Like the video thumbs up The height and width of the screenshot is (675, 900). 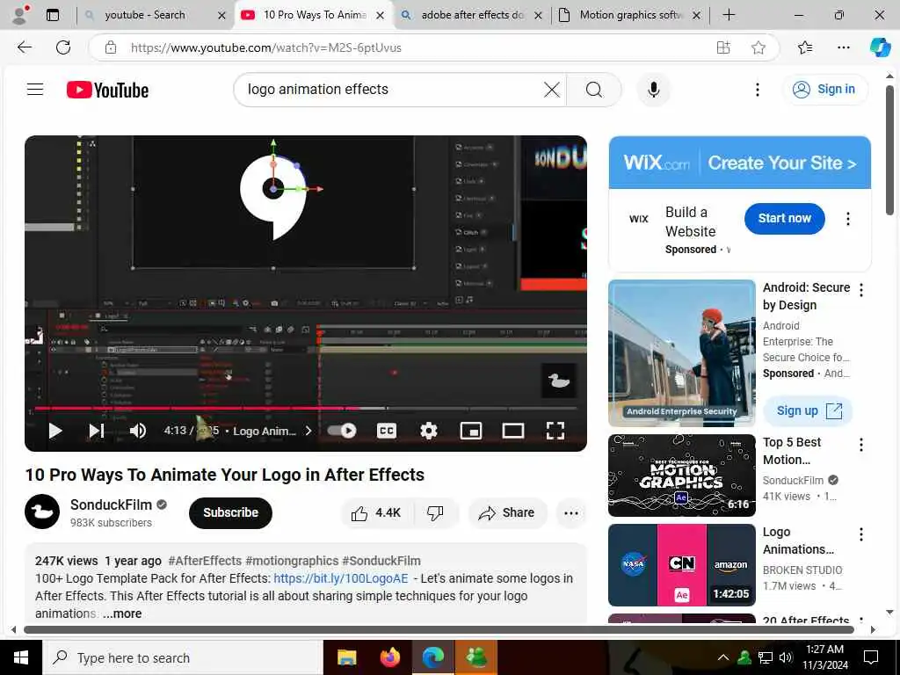click(376, 512)
